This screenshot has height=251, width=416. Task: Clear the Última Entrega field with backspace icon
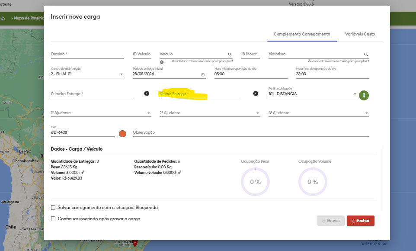[255, 93]
